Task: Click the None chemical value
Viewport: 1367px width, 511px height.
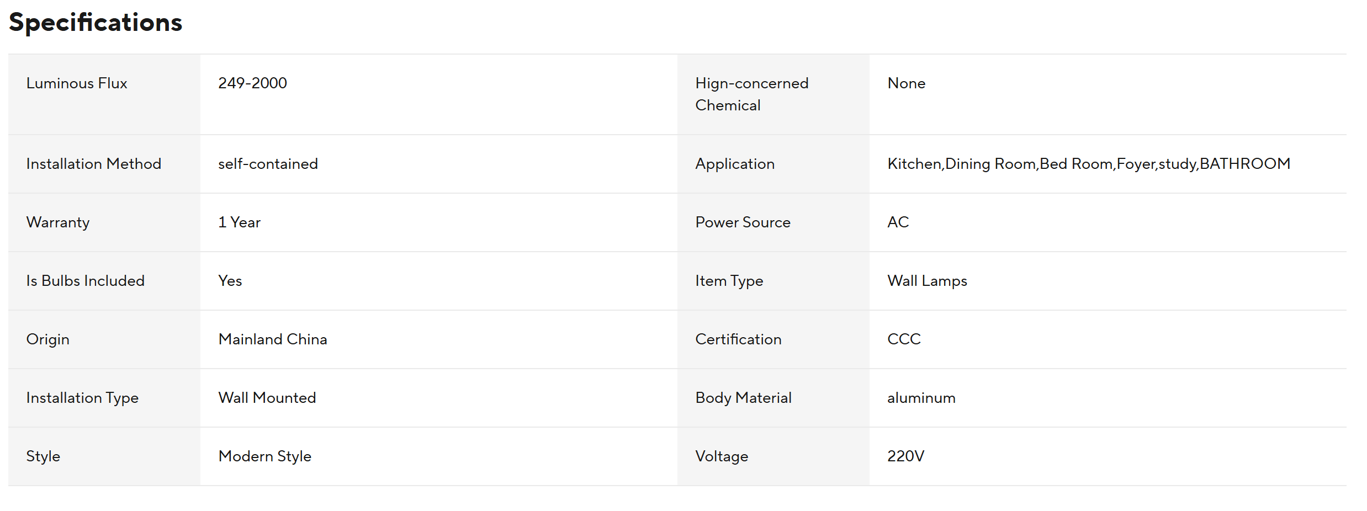Action: click(x=907, y=83)
